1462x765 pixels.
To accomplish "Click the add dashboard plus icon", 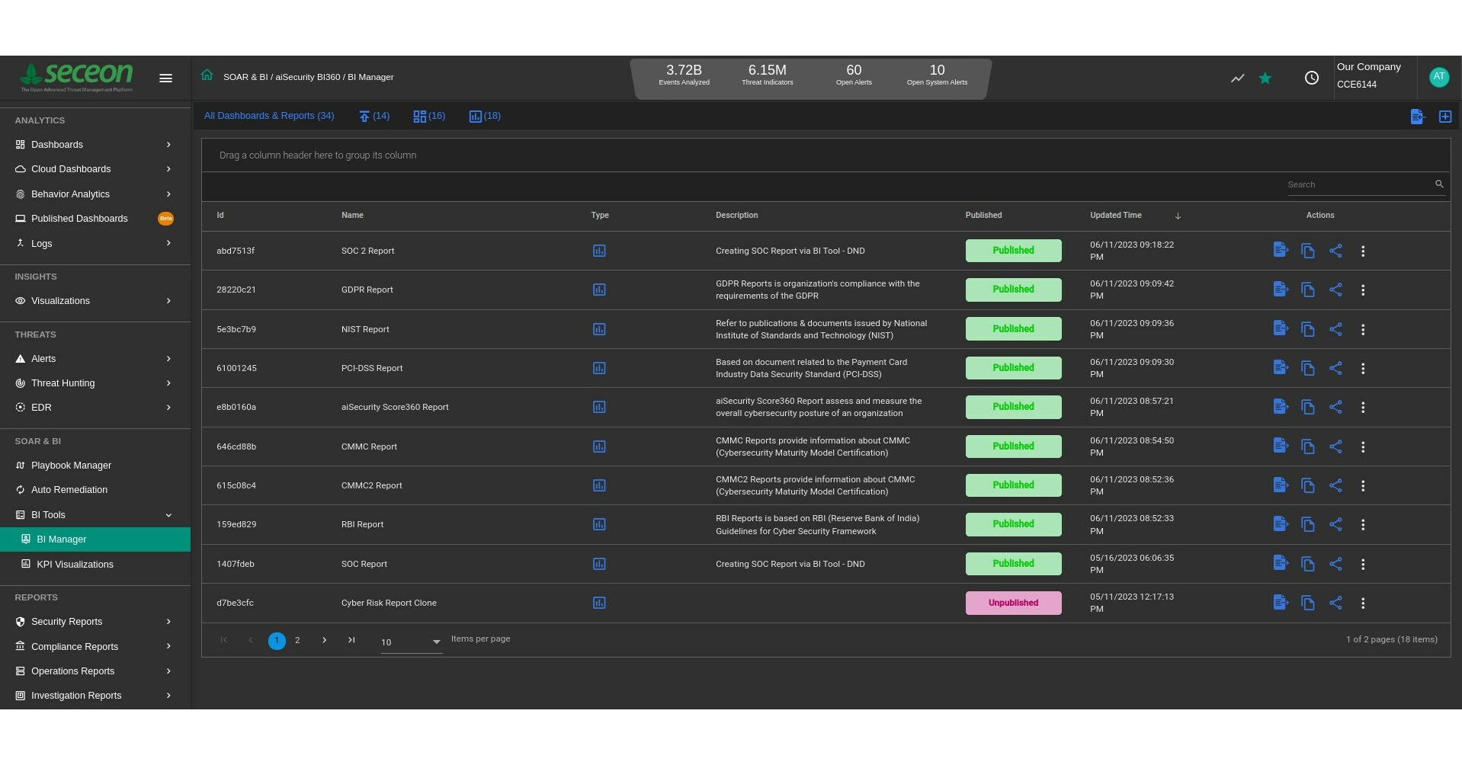I will pos(1444,116).
